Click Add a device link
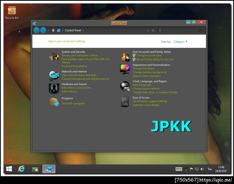Screen dimensions: 234x184 coord(69,91)
